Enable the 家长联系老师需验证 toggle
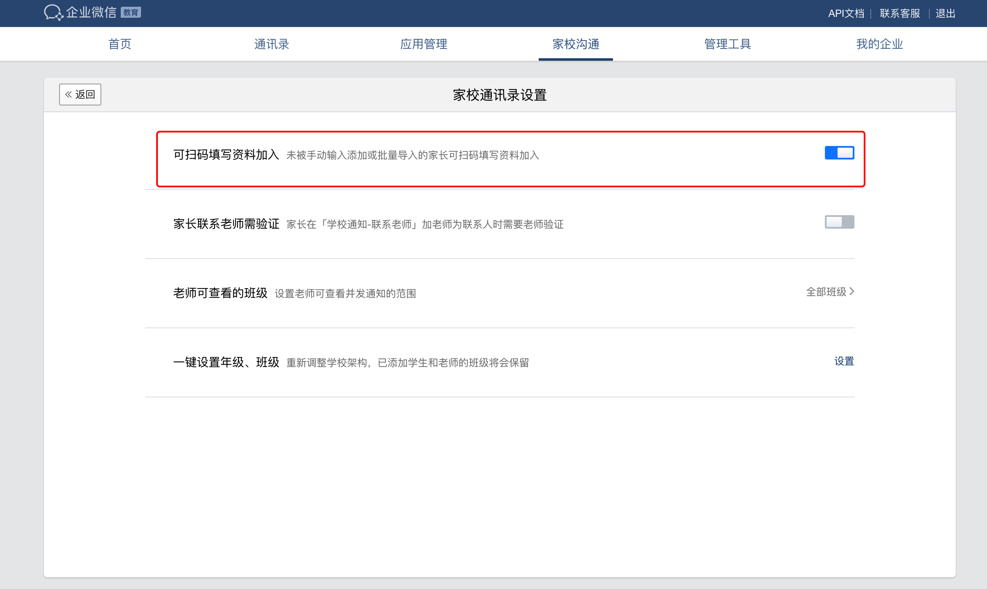 tap(839, 222)
